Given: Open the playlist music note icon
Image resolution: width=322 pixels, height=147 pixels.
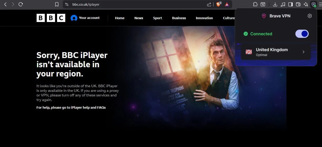Looking at the screenshot, I should [283, 4].
